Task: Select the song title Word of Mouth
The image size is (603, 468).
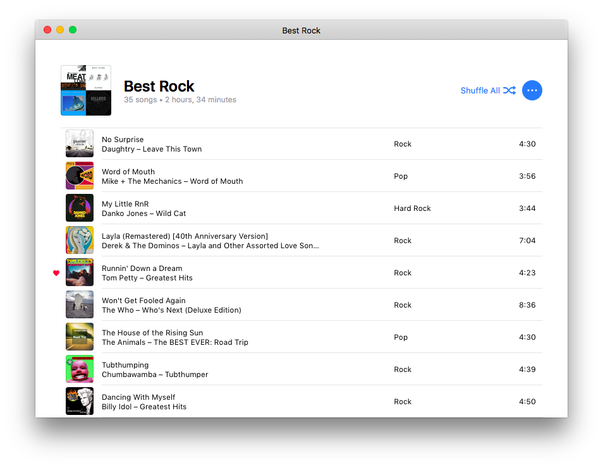Action: point(128,172)
